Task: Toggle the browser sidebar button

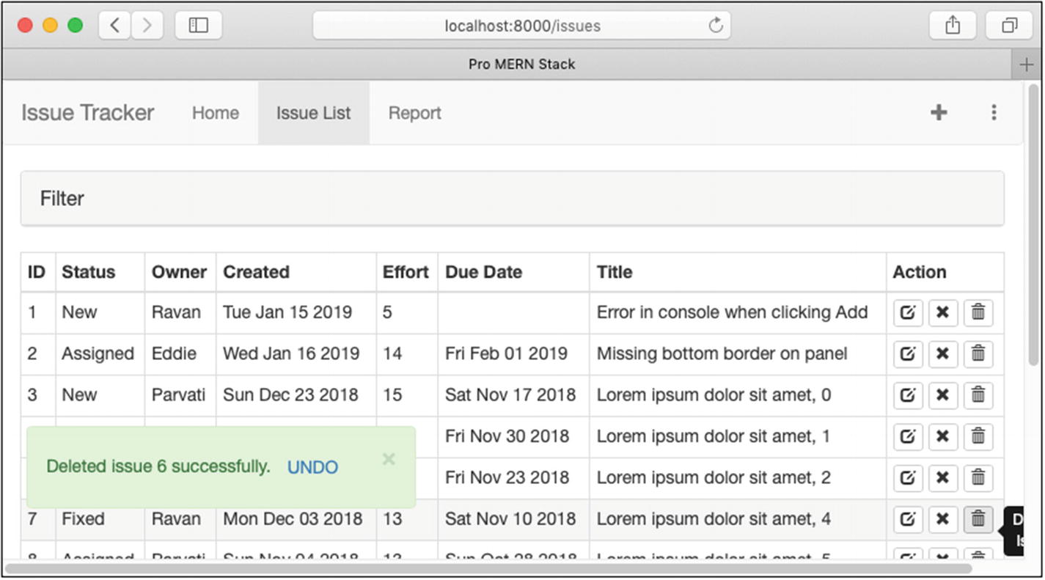Action: pyautogui.click(x=199, y=26)
